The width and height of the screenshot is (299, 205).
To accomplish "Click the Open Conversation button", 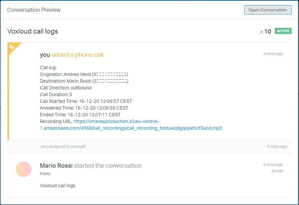I will click(x=268, y=10).
